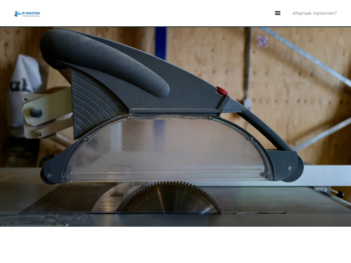Click the red-white sign on the wall

click(x=262, y=42)
